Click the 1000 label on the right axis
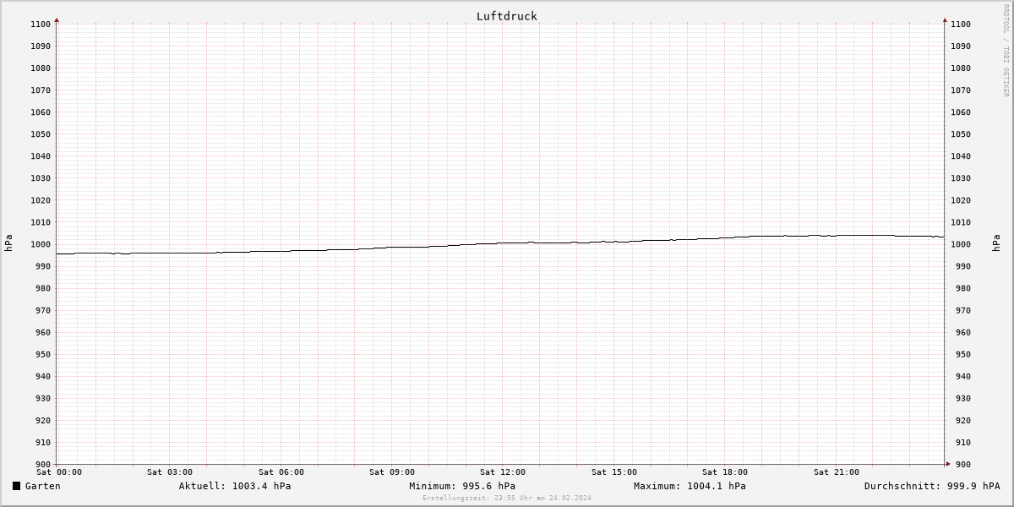 click(961, 244)
